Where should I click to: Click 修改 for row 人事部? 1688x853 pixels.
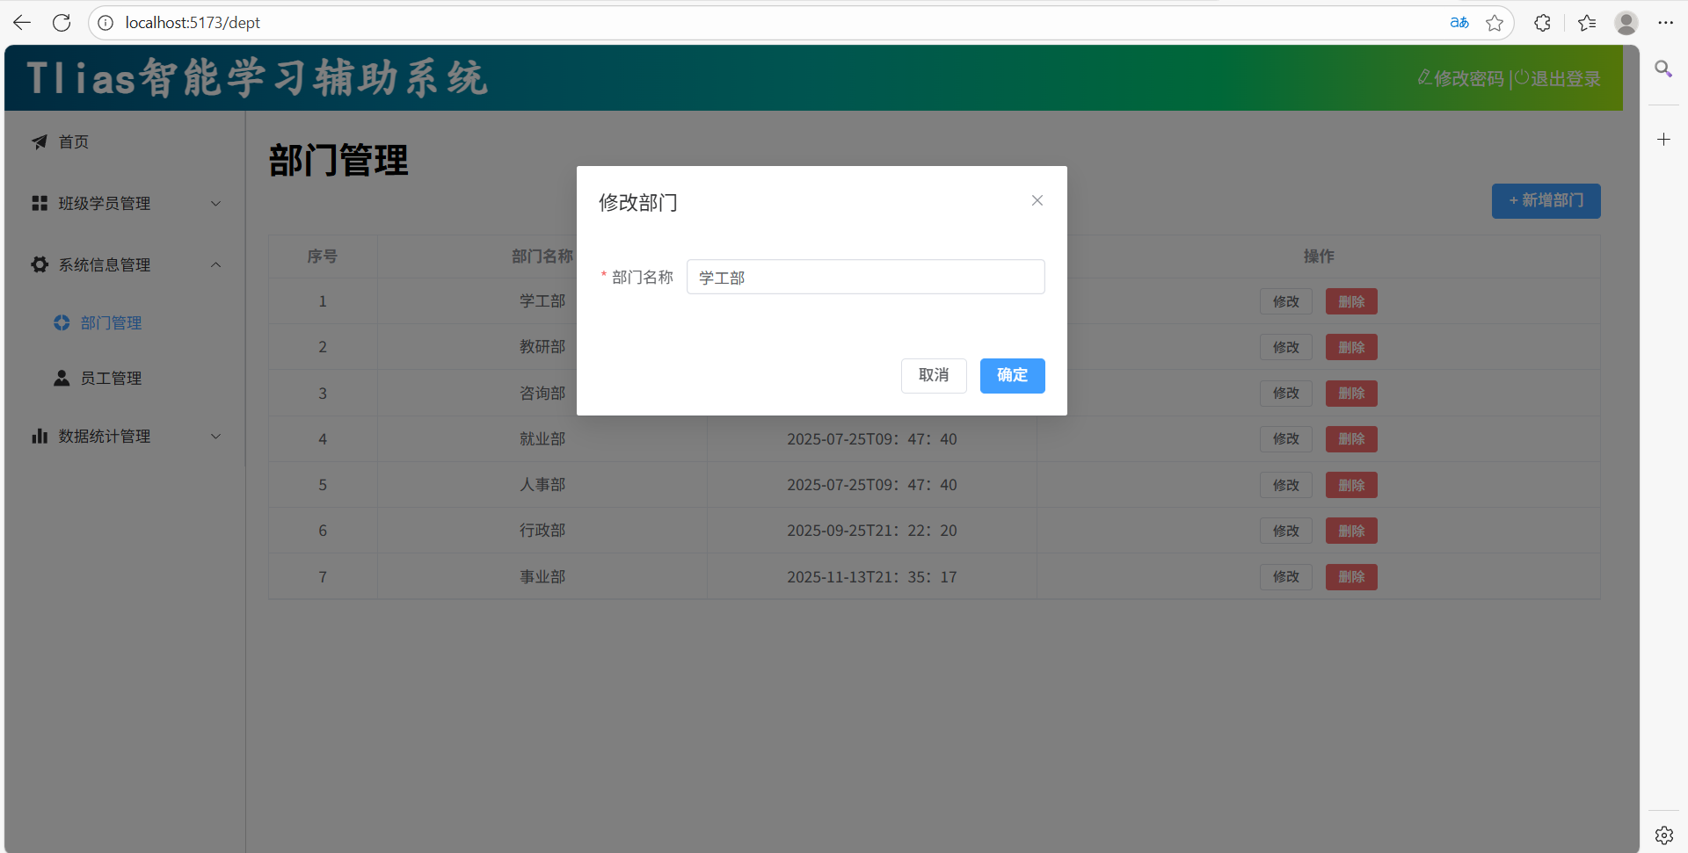pos(1285,485)
